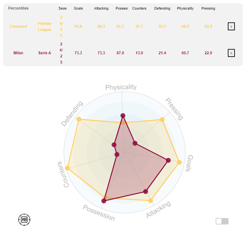Sort by the Goals column header
The image size is (247, 234).
78,8
